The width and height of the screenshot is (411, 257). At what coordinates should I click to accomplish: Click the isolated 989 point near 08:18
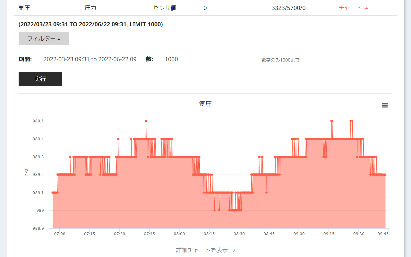coord(215,210)
